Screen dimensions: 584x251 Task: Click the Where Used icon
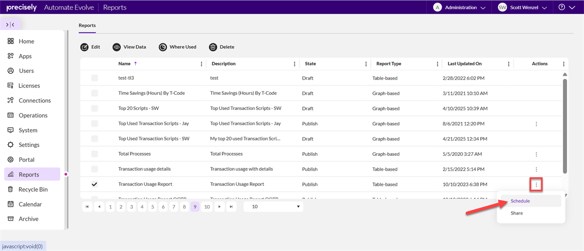click(x=163, y=47)
